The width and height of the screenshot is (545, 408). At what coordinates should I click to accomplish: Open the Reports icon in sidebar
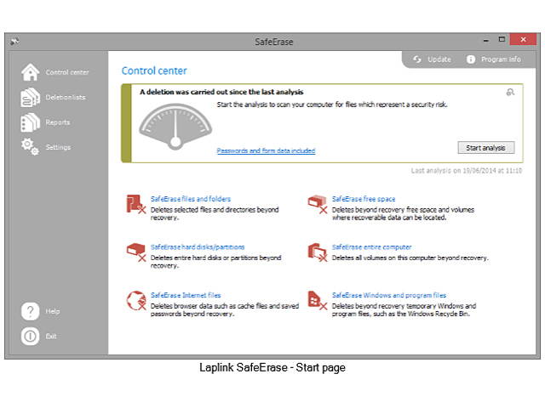31,122
